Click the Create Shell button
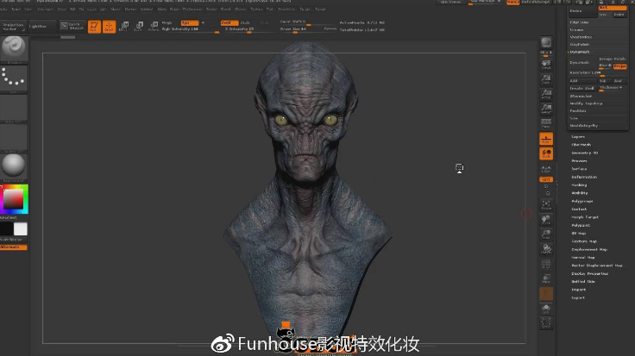 pyautogui.click(x=582, y=88)
